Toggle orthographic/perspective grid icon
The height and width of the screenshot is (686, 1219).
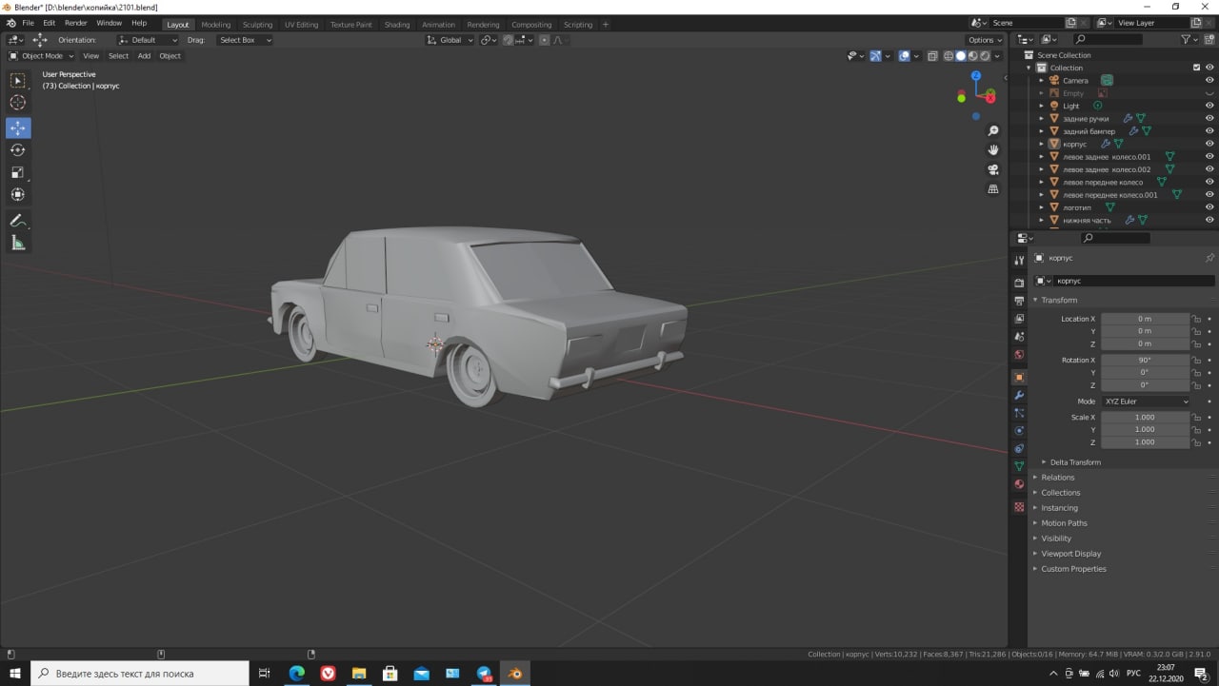tap(993, 189)
